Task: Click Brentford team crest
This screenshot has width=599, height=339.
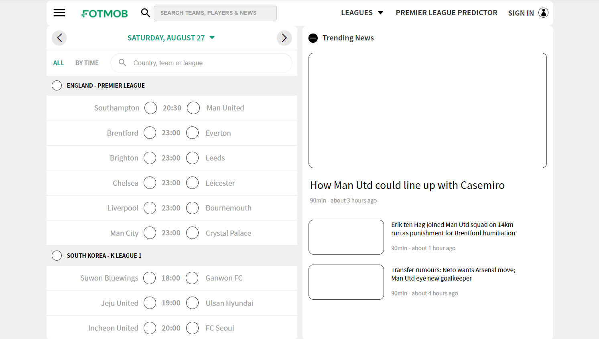Action: point(150,133)
